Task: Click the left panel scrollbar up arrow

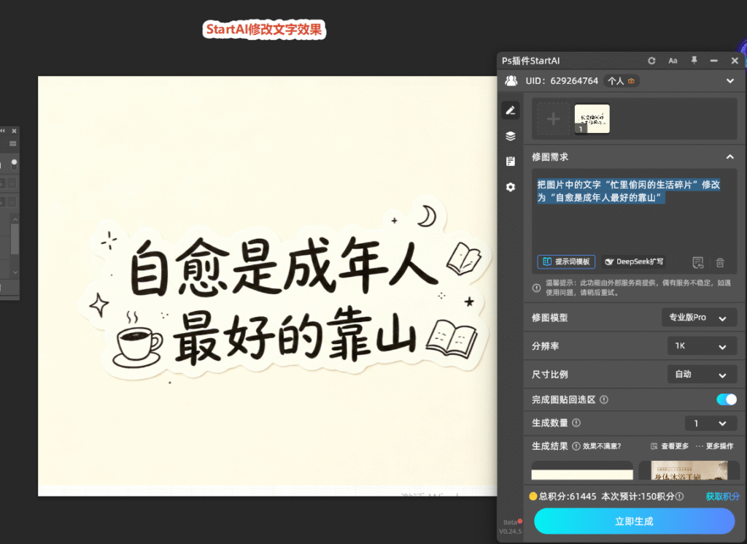Action: 15,219
